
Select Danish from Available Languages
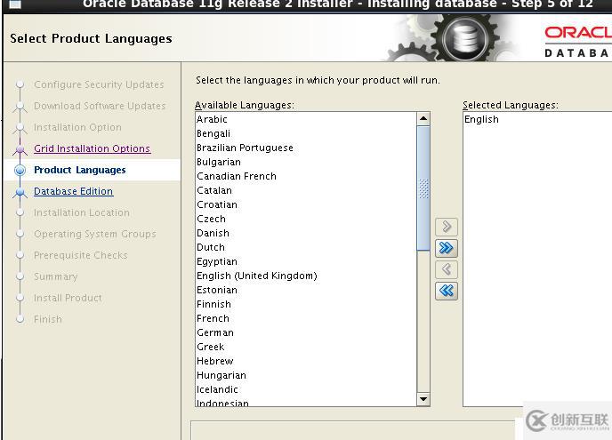click(213, 233)
